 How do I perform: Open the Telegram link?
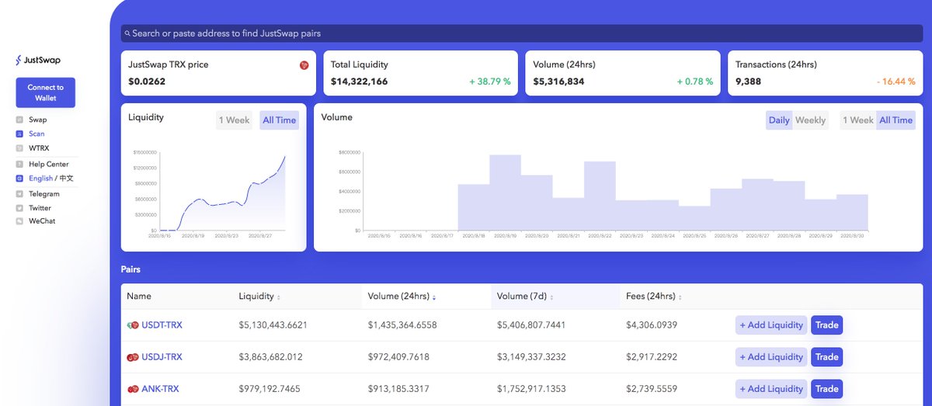click(x=44, y=194)
